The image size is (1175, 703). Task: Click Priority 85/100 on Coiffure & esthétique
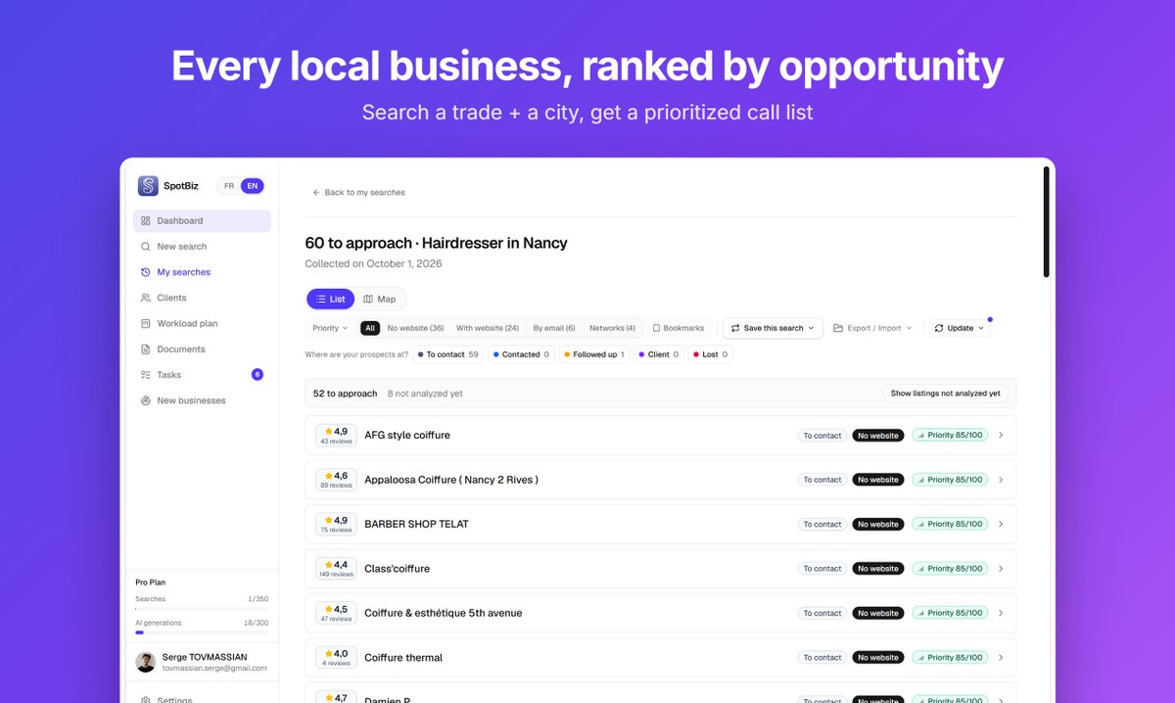click(x=948, y=613)
